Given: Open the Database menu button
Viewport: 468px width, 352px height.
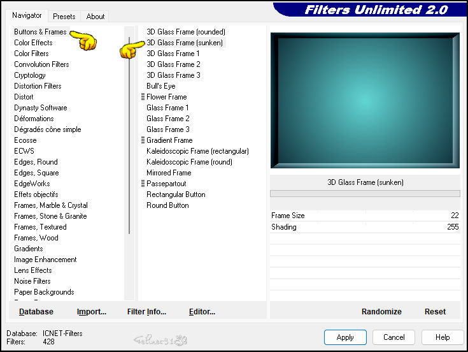Looking at the screenshot, I should pos(36,312).
